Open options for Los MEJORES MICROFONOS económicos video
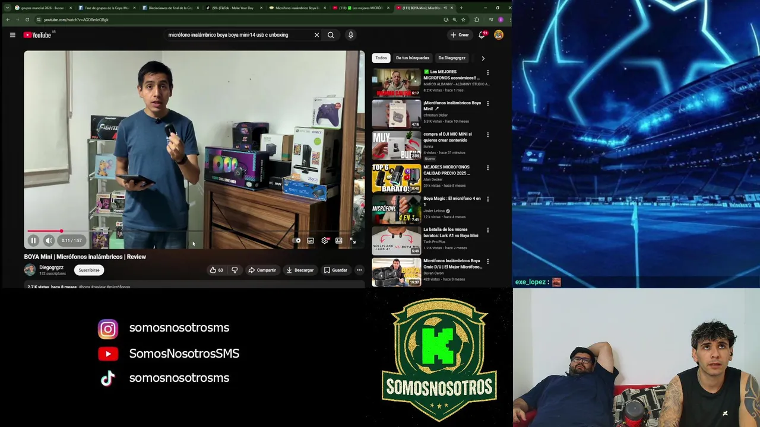 tap(488, 72)
